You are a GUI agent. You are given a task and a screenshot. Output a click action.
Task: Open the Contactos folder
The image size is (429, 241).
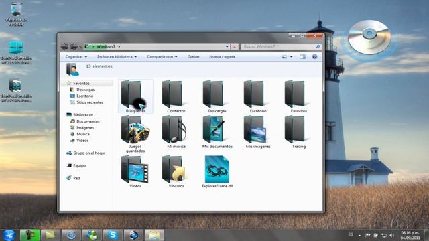[176, 96]
